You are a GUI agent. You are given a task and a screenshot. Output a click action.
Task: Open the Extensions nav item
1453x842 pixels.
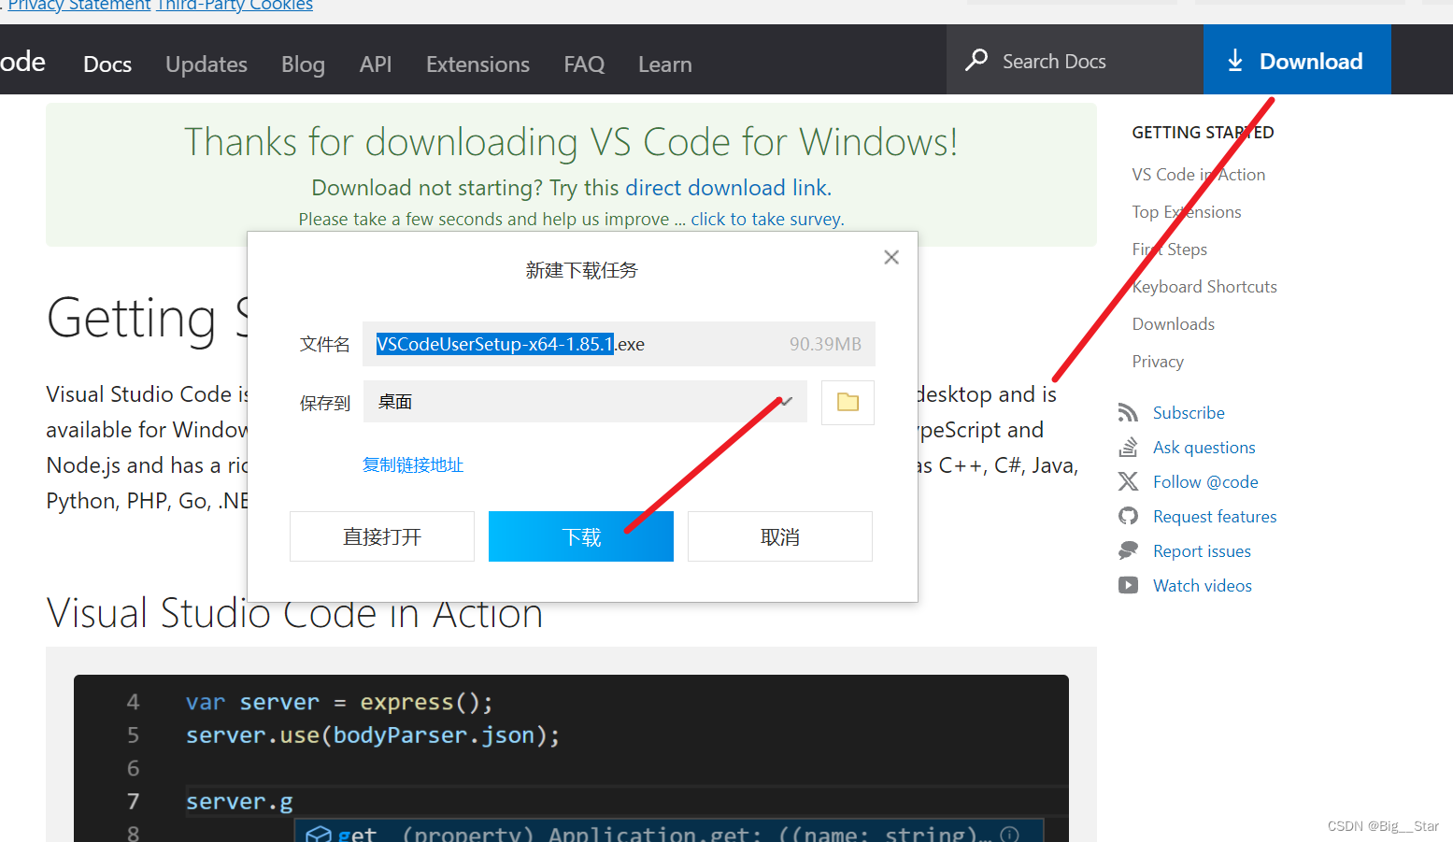point(477,64)
